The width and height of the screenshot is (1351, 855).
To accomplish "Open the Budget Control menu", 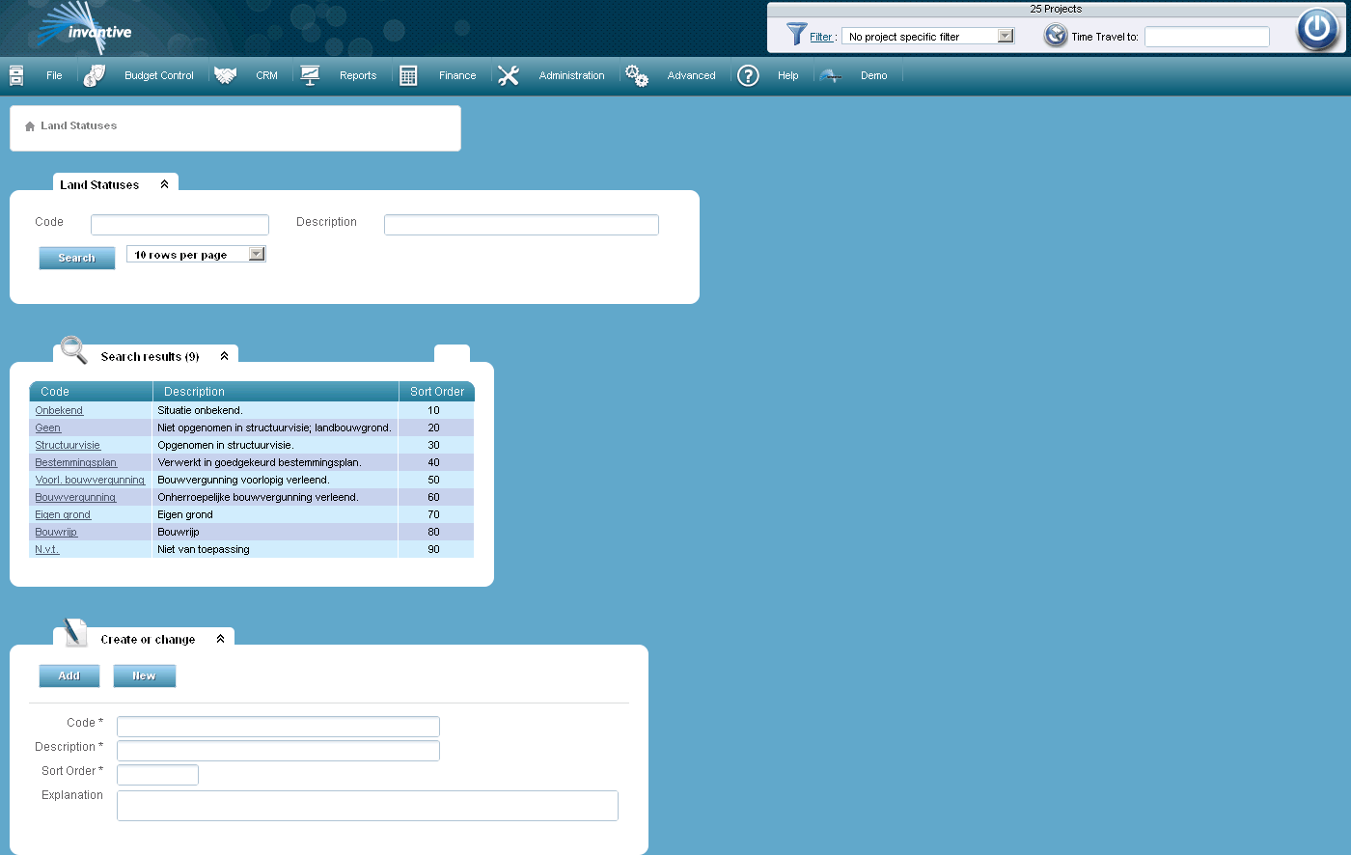I will point(159,75).
